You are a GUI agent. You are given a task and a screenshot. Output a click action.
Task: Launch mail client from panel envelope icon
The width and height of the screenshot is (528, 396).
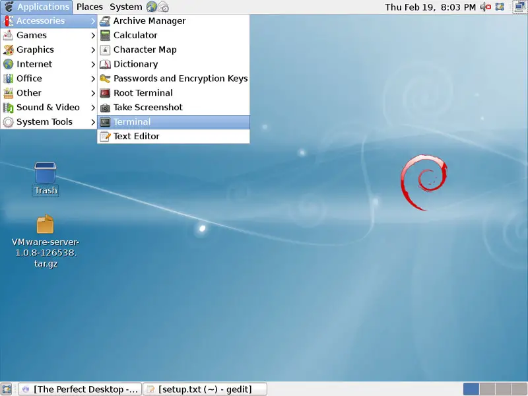(163, 7)
